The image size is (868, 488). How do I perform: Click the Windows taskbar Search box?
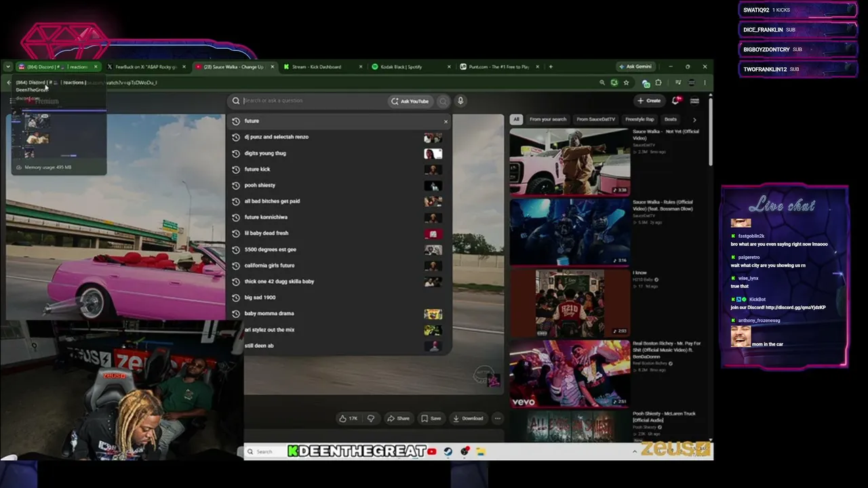(264, 452)
